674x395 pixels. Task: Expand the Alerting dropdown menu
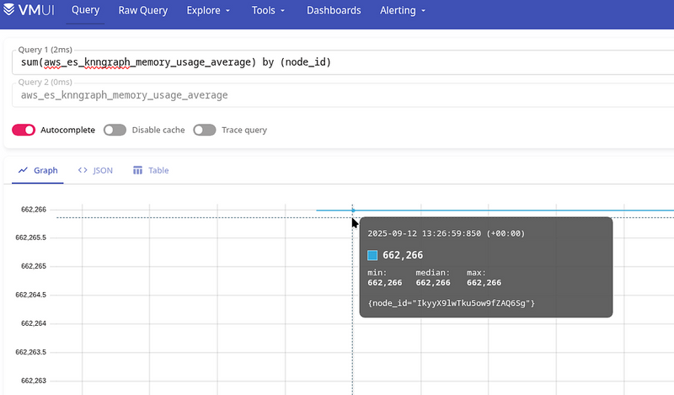(x=405, y=11)
